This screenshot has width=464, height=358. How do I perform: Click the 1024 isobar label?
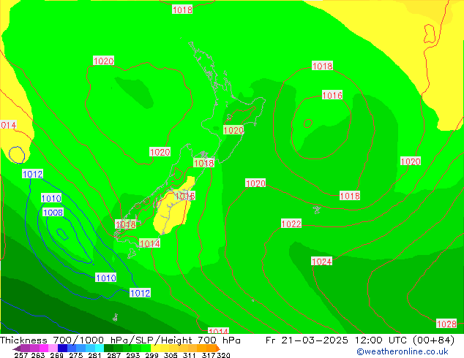tap(321, 262)
